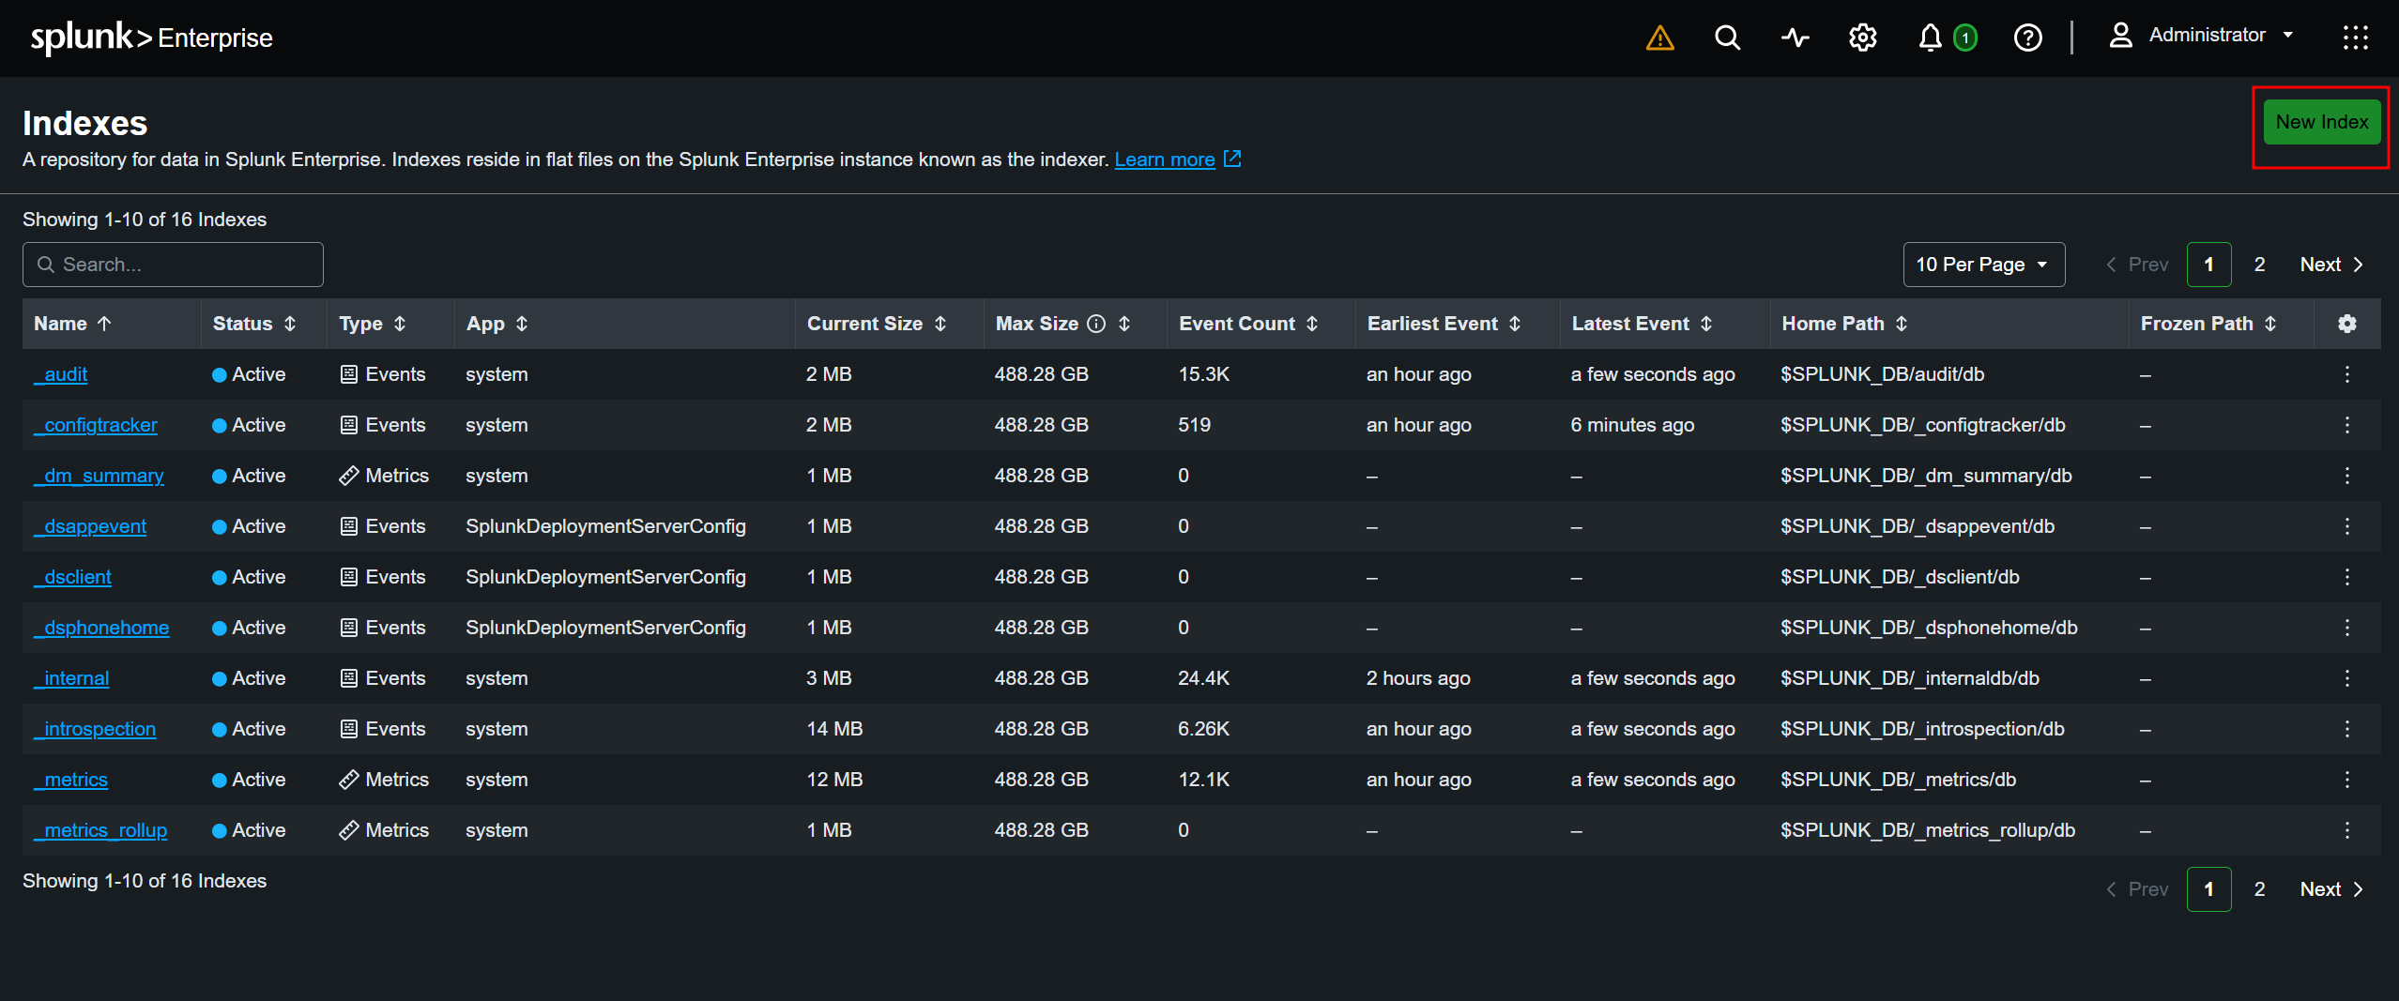Open the 10 Per Page dropdown
The width and height of the screenshot is (2399, 1001).
pyautogui.click(x=1983, y=265)
